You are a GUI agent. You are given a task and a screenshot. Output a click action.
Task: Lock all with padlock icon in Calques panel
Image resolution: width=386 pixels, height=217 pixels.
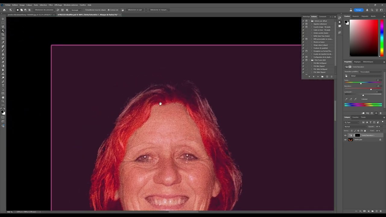coord(365,131)
